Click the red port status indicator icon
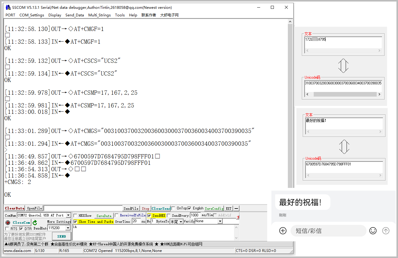This screenshot has height=258, width=398. tap(8, 222)
